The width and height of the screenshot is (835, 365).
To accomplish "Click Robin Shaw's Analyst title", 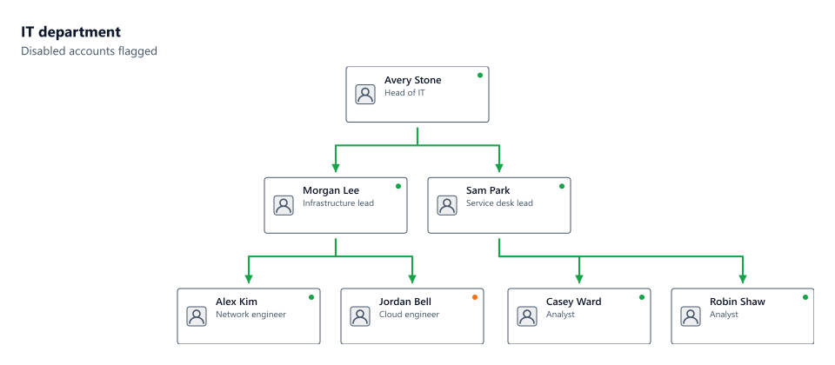I will [724, 315].
